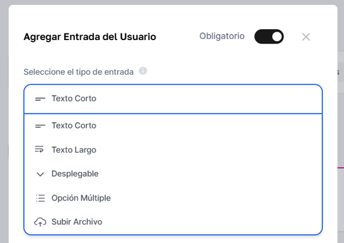Viewport: 344px width, 243px height.
Task: Close the Agregar Entrada del Usuario dialog
Action: tap(306, 37)
